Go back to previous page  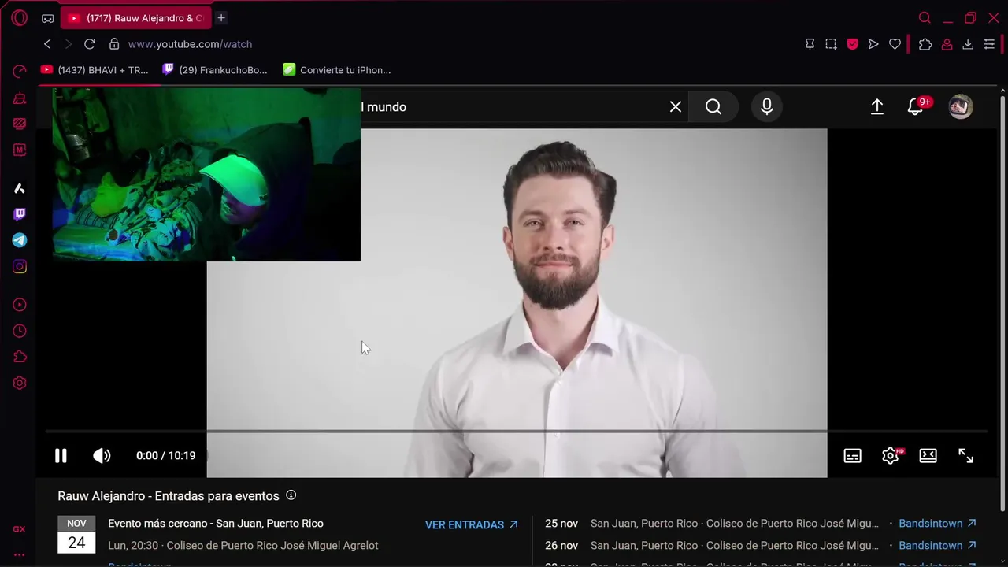point(47,44)
